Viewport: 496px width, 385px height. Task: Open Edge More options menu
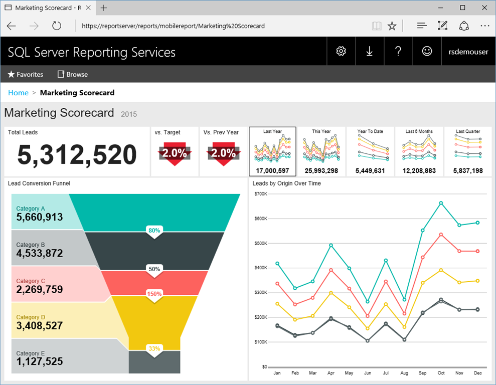point(484,26)
